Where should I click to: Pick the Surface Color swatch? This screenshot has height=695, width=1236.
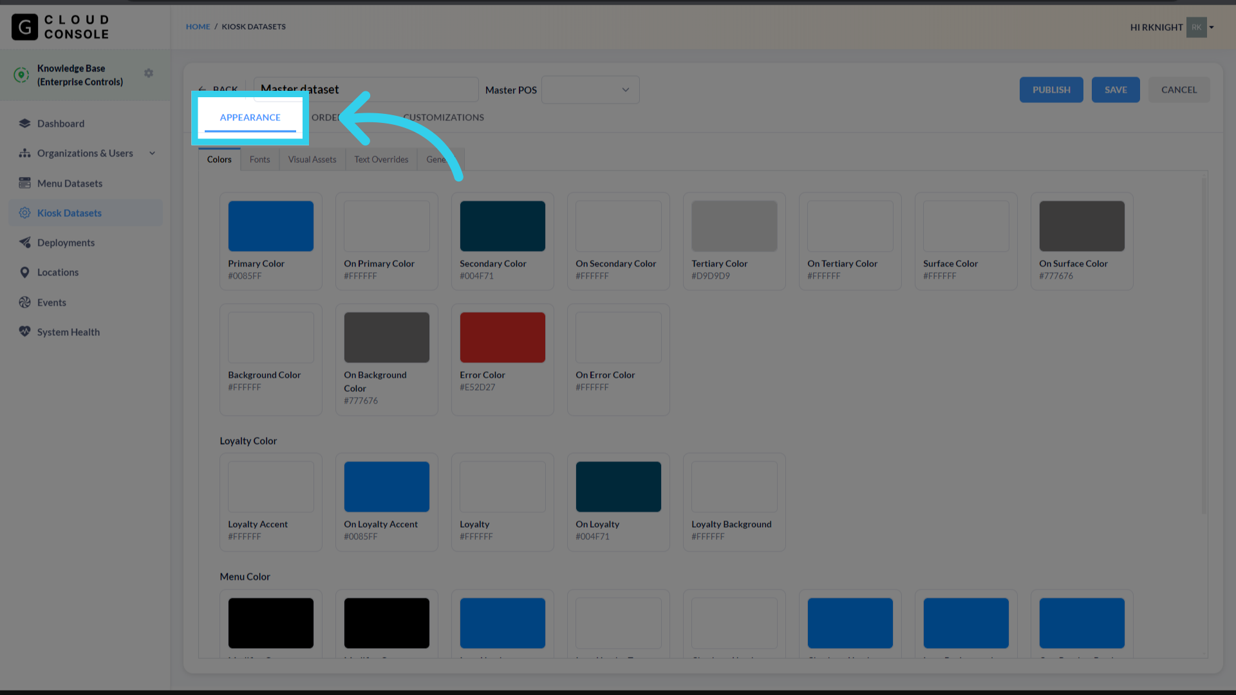[x=966, y=227]
